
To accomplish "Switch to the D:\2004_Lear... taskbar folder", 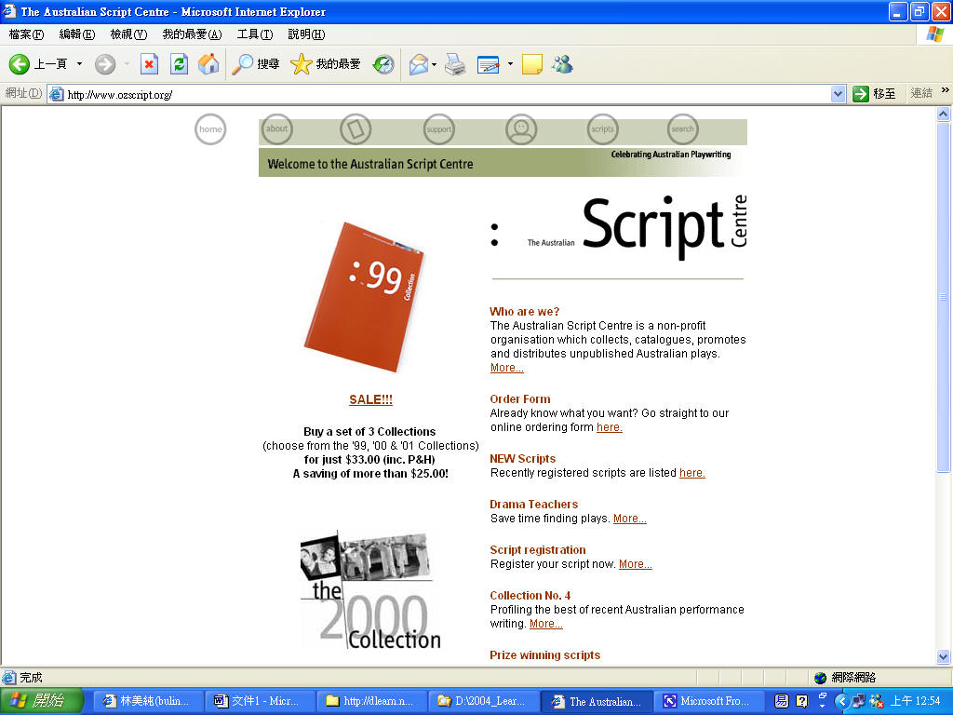I will [x=483, y=701].
